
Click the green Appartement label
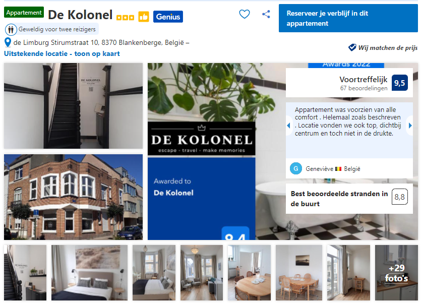click(24, 12)
